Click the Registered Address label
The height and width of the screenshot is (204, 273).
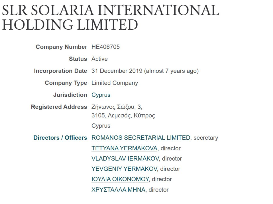pyautogui.click(x=59, y=107)
